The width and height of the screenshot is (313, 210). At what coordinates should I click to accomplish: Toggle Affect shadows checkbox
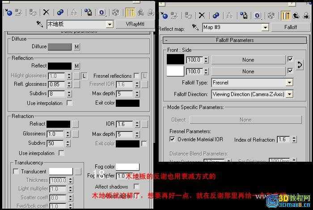(137, 187)
